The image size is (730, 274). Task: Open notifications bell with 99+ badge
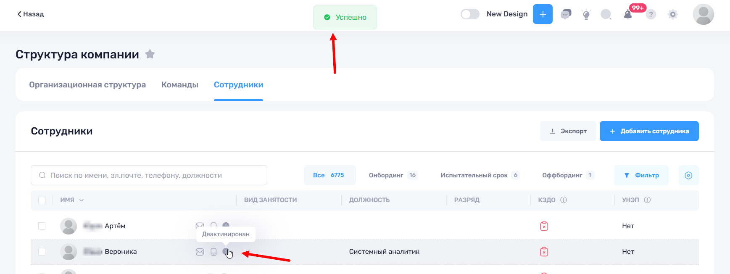pos(628,15)
